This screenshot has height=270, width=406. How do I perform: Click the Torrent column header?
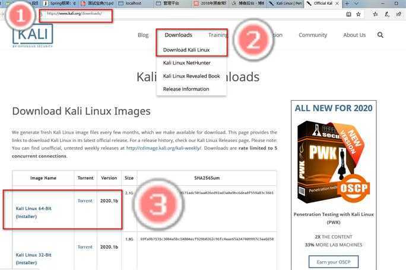(x=85, y=178)
